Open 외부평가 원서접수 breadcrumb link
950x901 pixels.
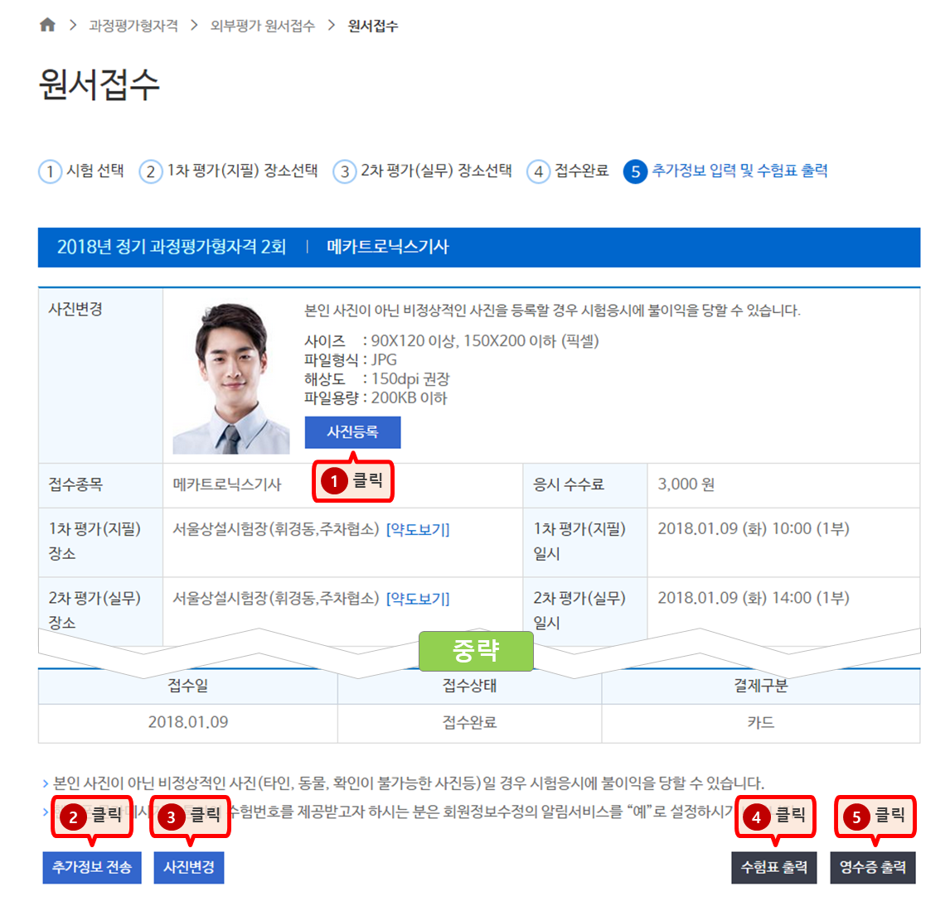pyautogui.click(x=262, y=26)
